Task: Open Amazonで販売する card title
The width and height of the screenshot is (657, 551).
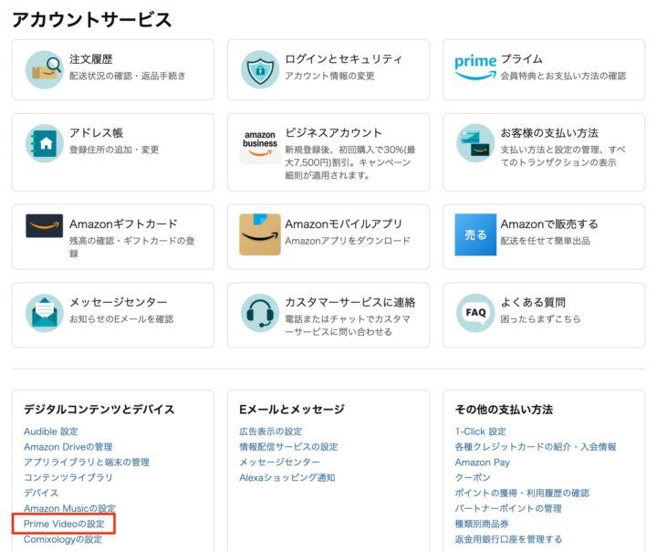Action: pyautogui.click(x=549, y=224)
